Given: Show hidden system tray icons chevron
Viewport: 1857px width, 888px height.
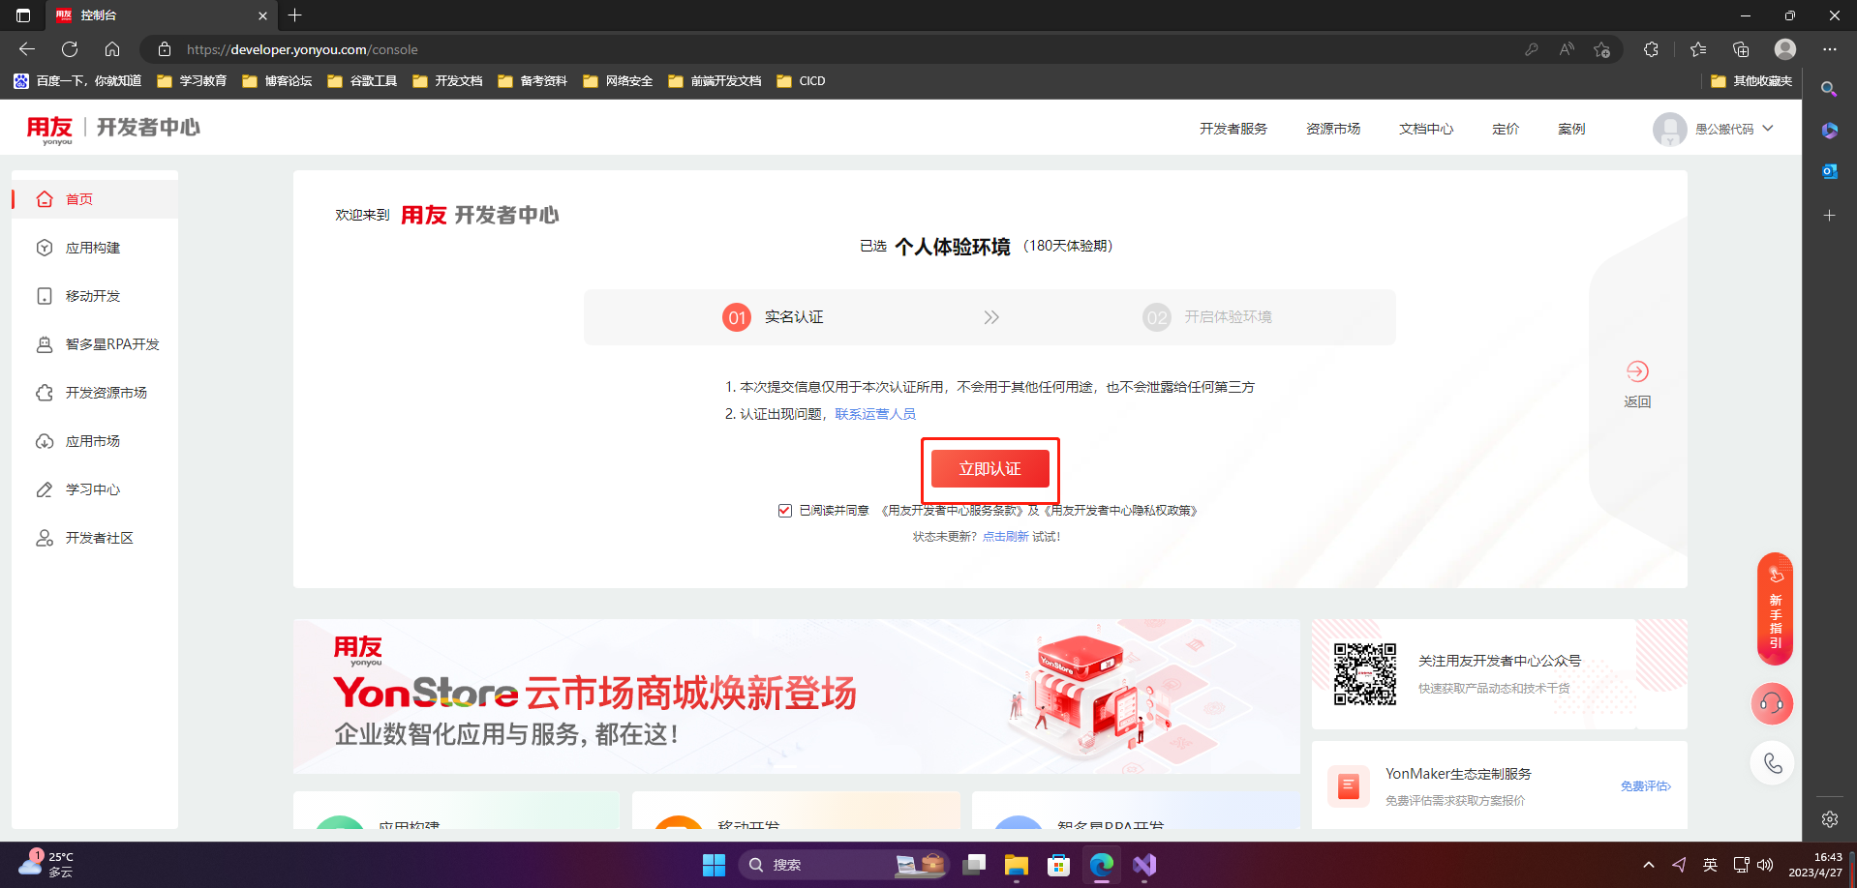Looking at the screenshot, I should 1649,865.
